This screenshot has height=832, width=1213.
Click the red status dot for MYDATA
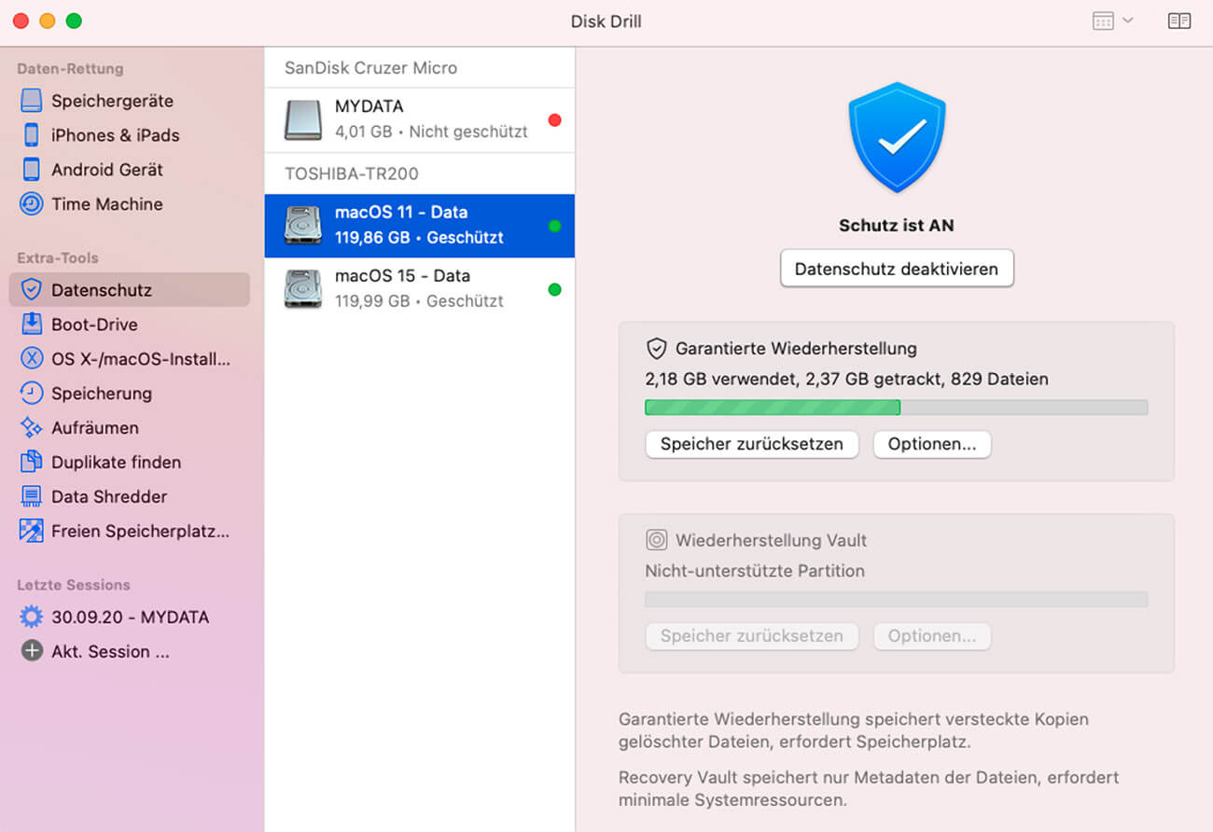554,120
